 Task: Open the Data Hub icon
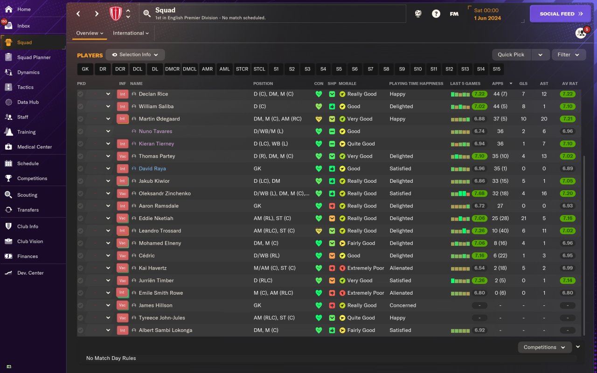[x=8, y=102]
